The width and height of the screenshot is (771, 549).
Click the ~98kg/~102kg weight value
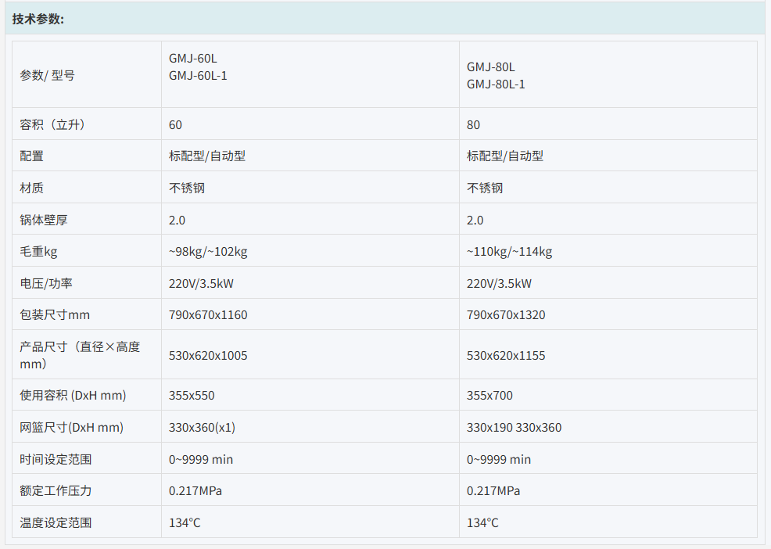tap(208, 252)
